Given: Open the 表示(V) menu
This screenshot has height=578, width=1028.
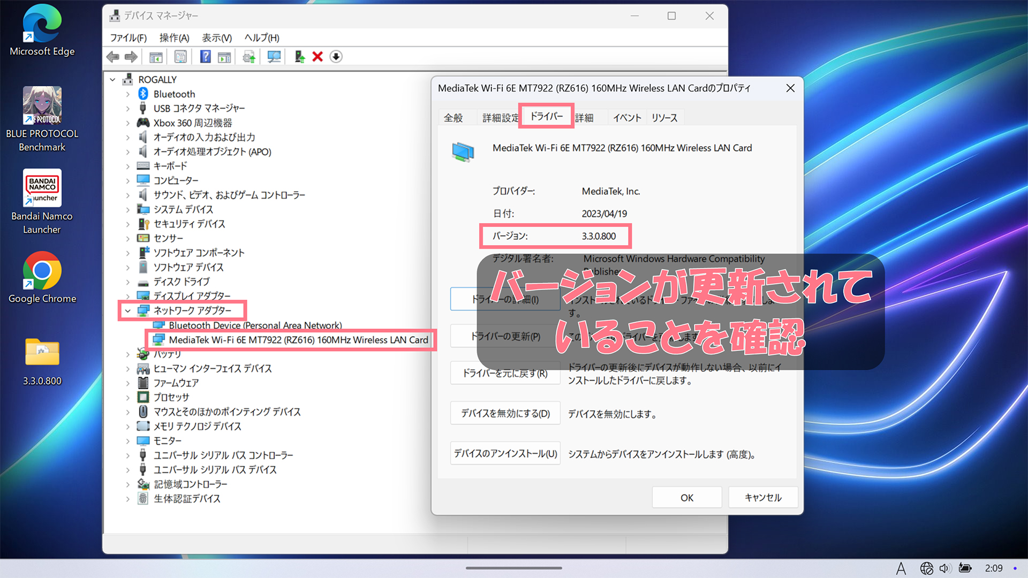Looking at the screenshot, I should point(217,38).
